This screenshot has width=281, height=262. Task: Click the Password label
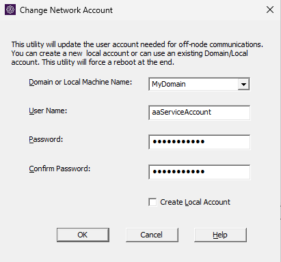[x=46, y=139]
